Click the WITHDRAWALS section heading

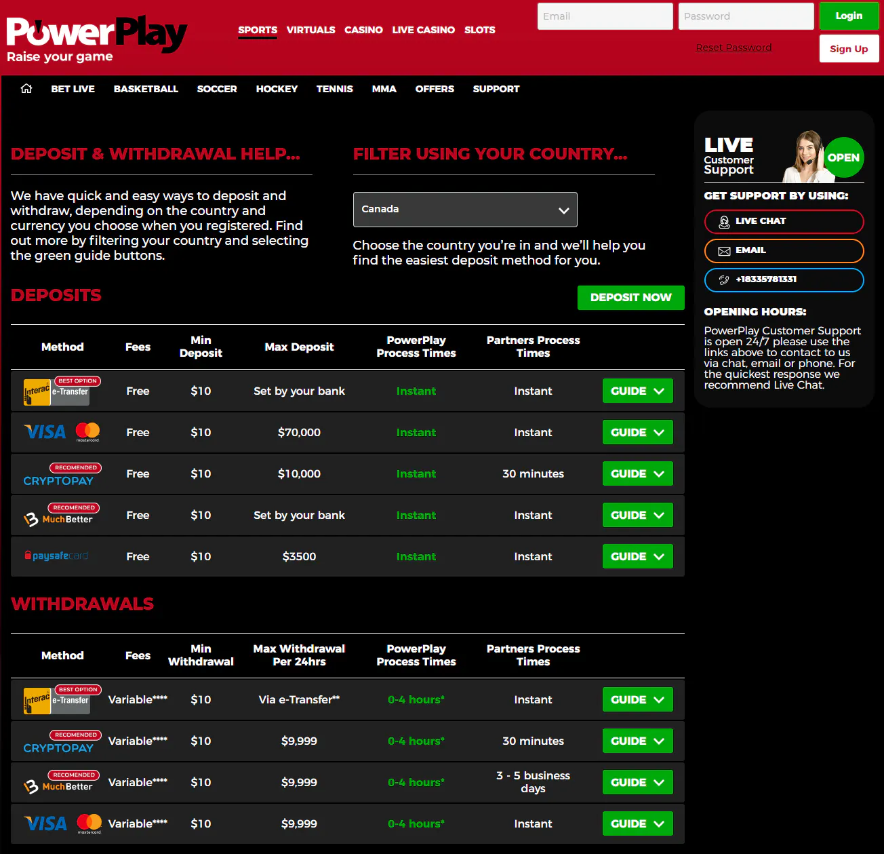83,604
